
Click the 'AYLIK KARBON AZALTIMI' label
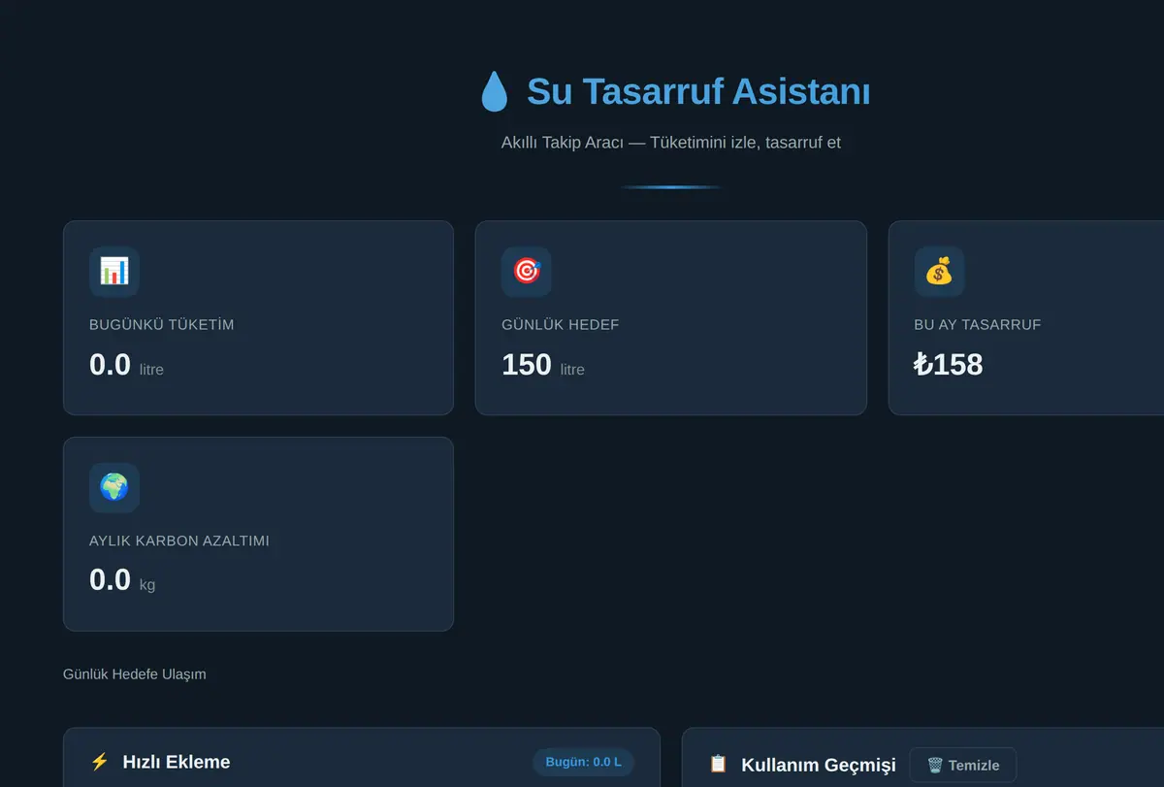point(179,541)
